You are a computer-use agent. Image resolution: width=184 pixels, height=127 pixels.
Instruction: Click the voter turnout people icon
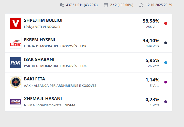[62, 5]
